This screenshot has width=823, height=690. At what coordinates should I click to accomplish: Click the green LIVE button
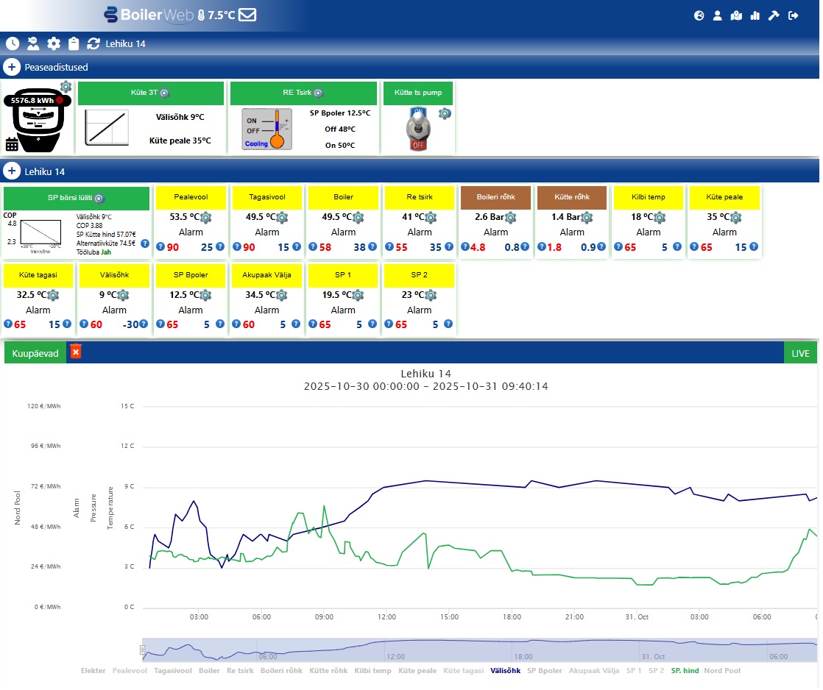pyautogui.click(x=800, y=353)
